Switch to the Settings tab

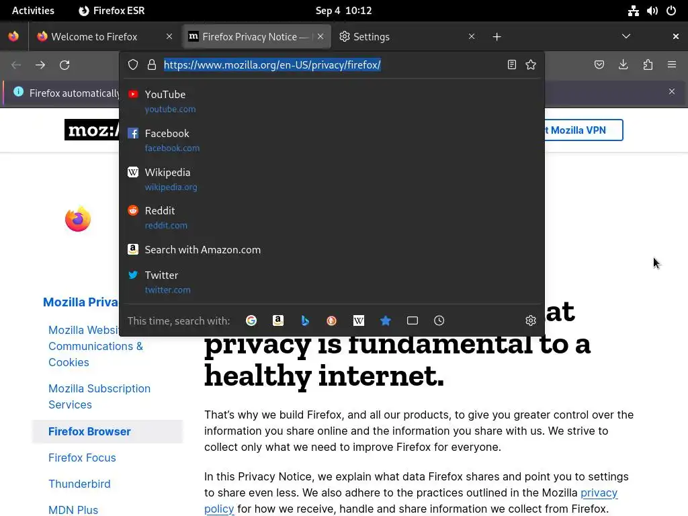tap(406, 36)
